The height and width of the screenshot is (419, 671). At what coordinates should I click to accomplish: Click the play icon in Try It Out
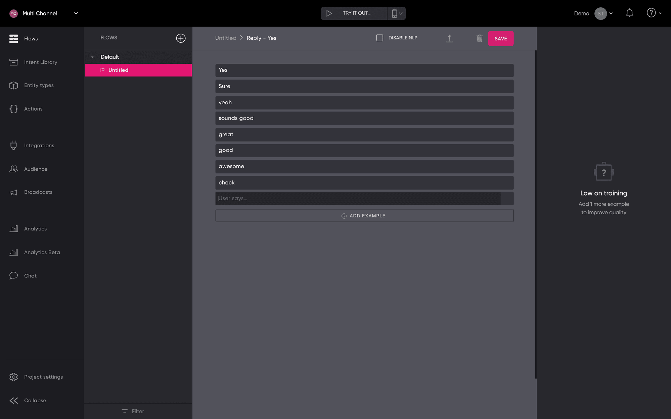pos(329,13)
